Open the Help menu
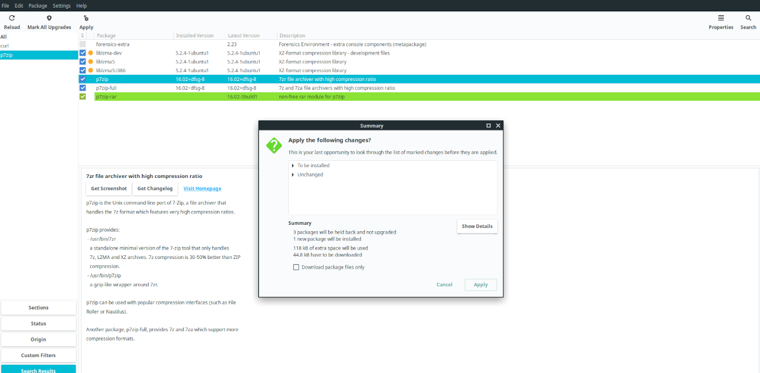Viewport: 760px width, 373px height. (x=81, y=5)
